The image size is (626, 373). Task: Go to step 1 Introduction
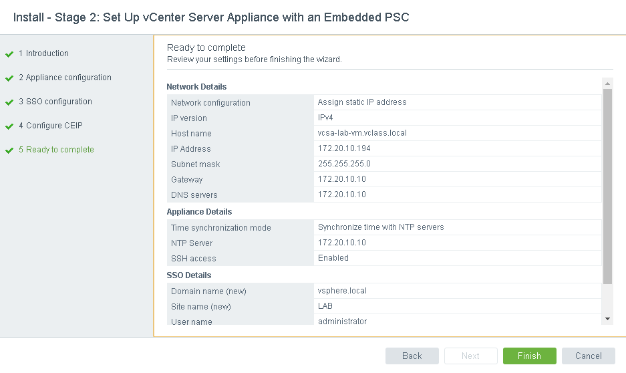pyautogui.click(x=47, y=53)
